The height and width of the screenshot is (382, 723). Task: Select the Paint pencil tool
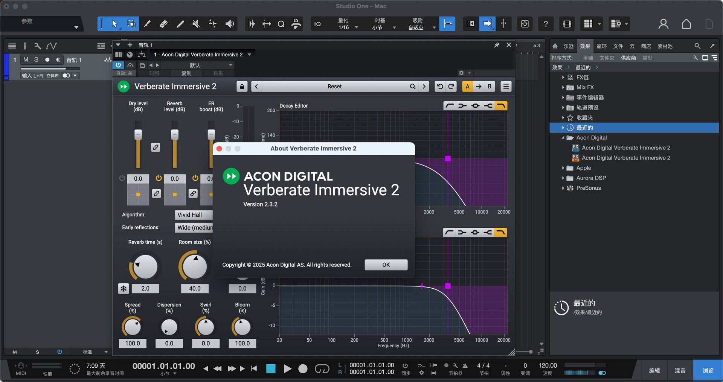pyautogui.click(x=180, y=24)
